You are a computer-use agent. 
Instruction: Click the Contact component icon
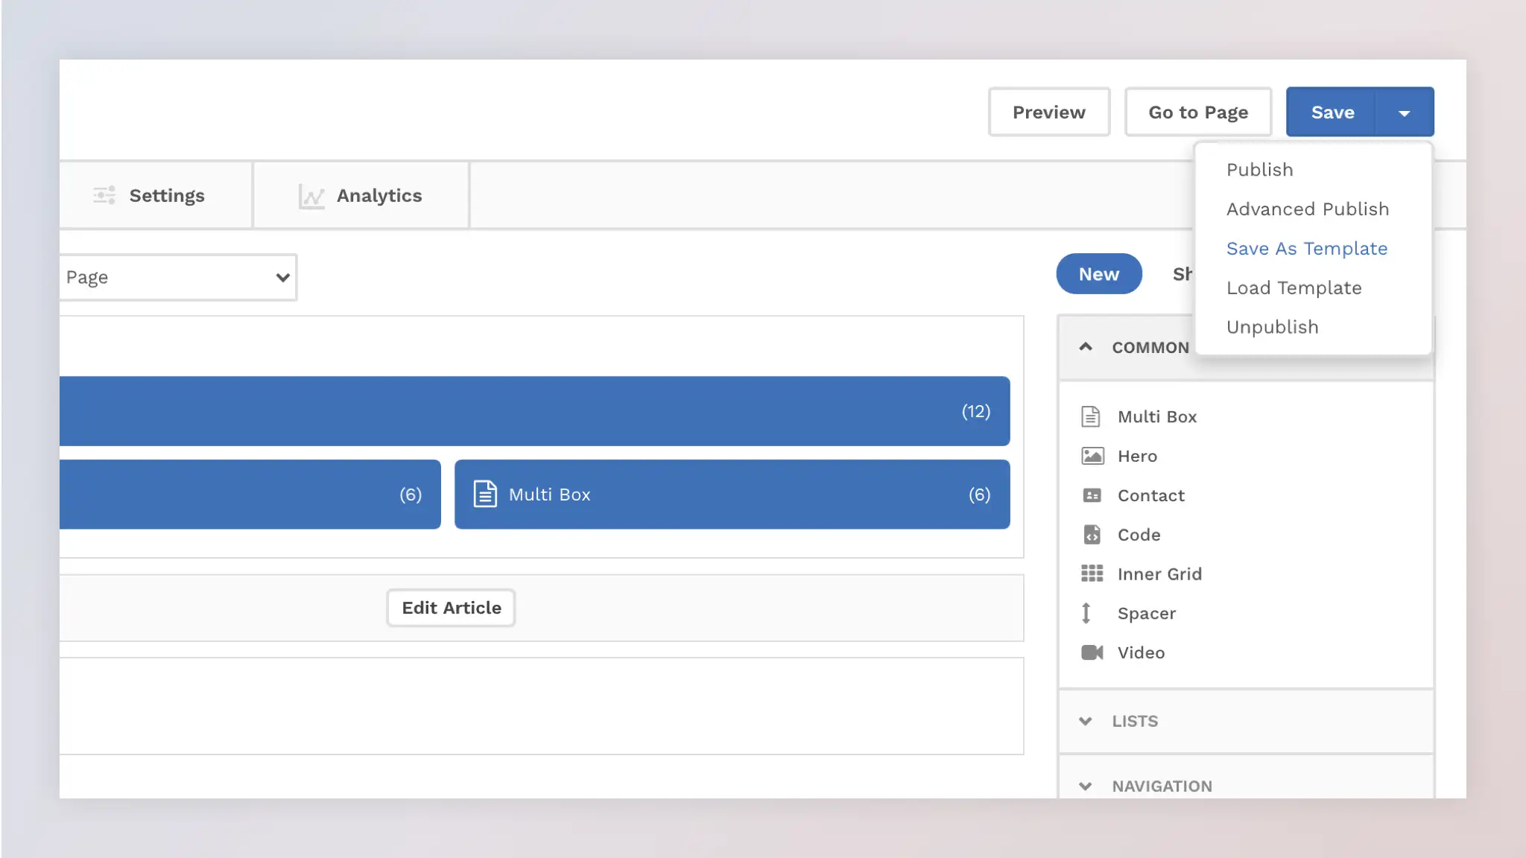(x=1091, y=495)
